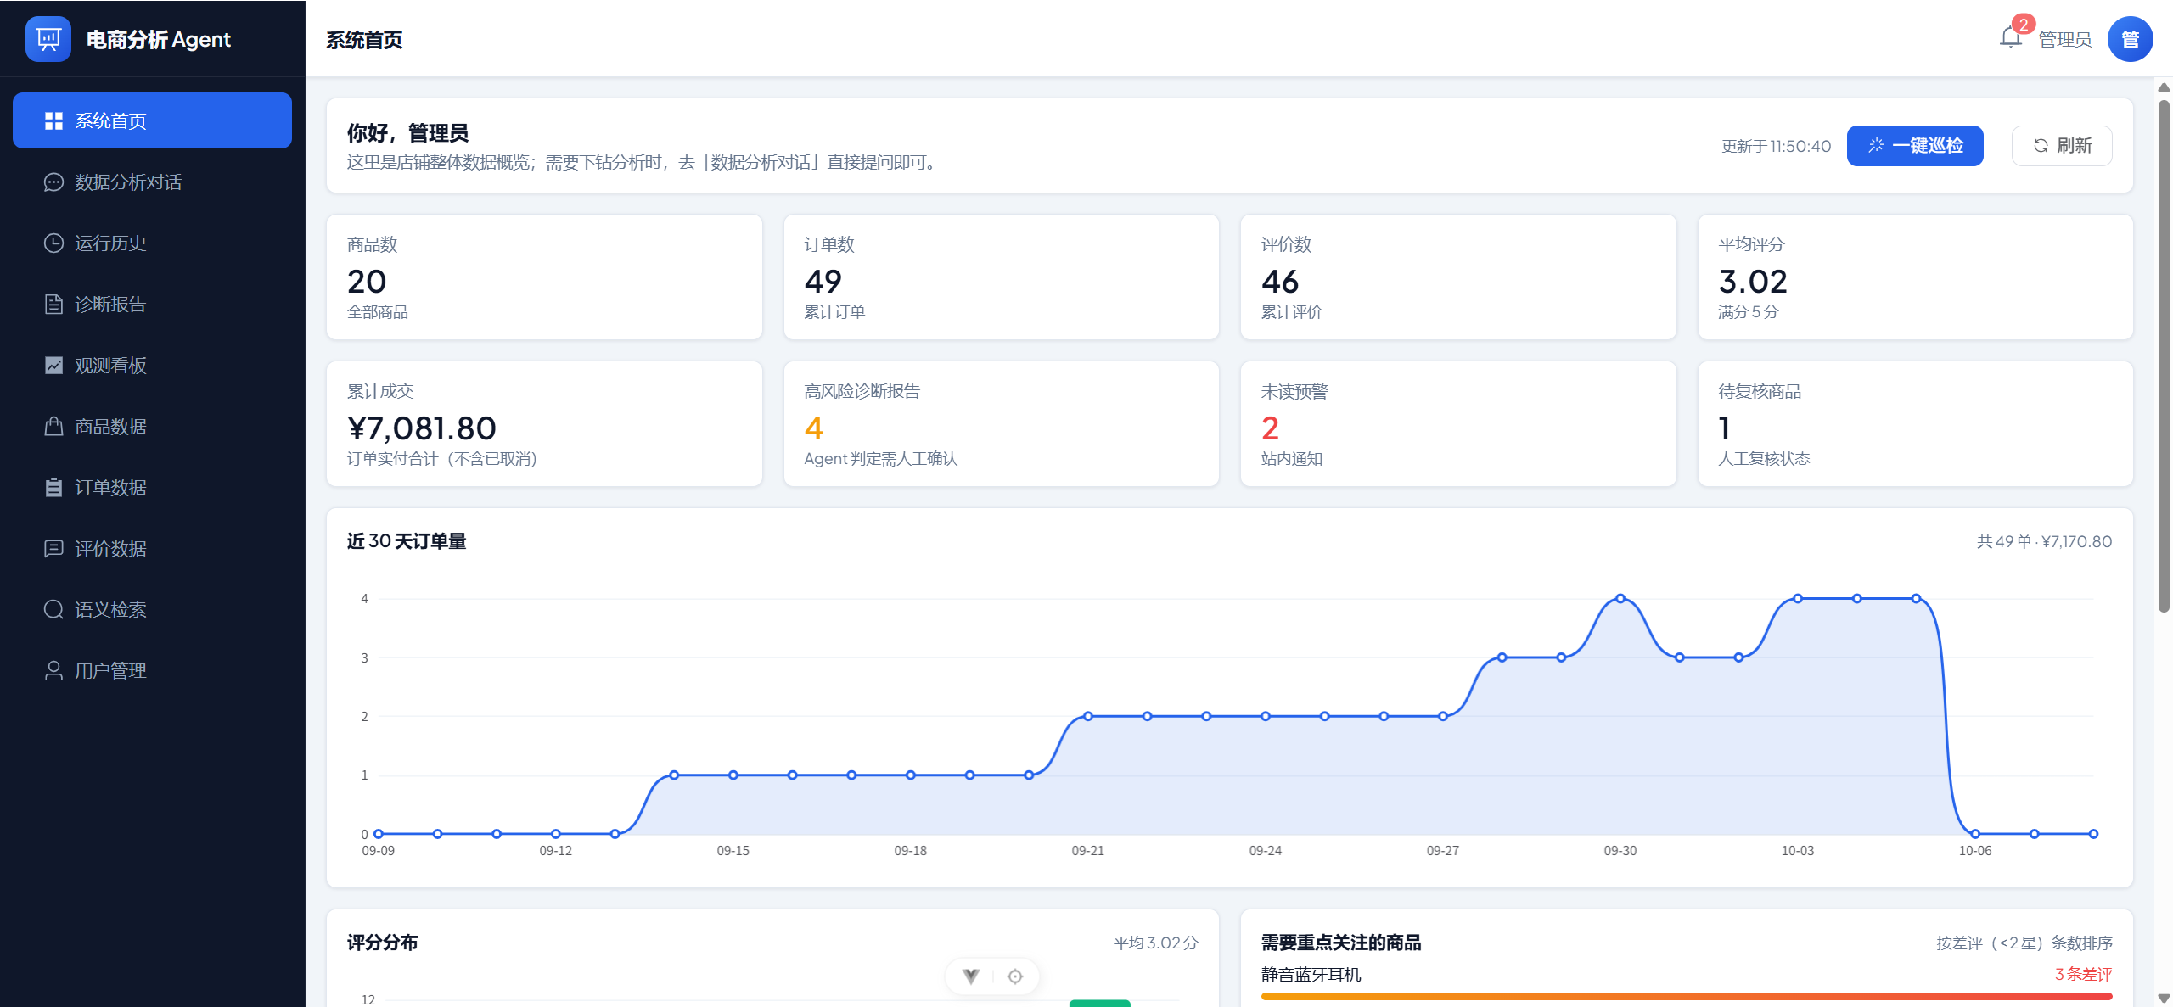Click the 09-30 peak point on order chart

coord(1620,599)
